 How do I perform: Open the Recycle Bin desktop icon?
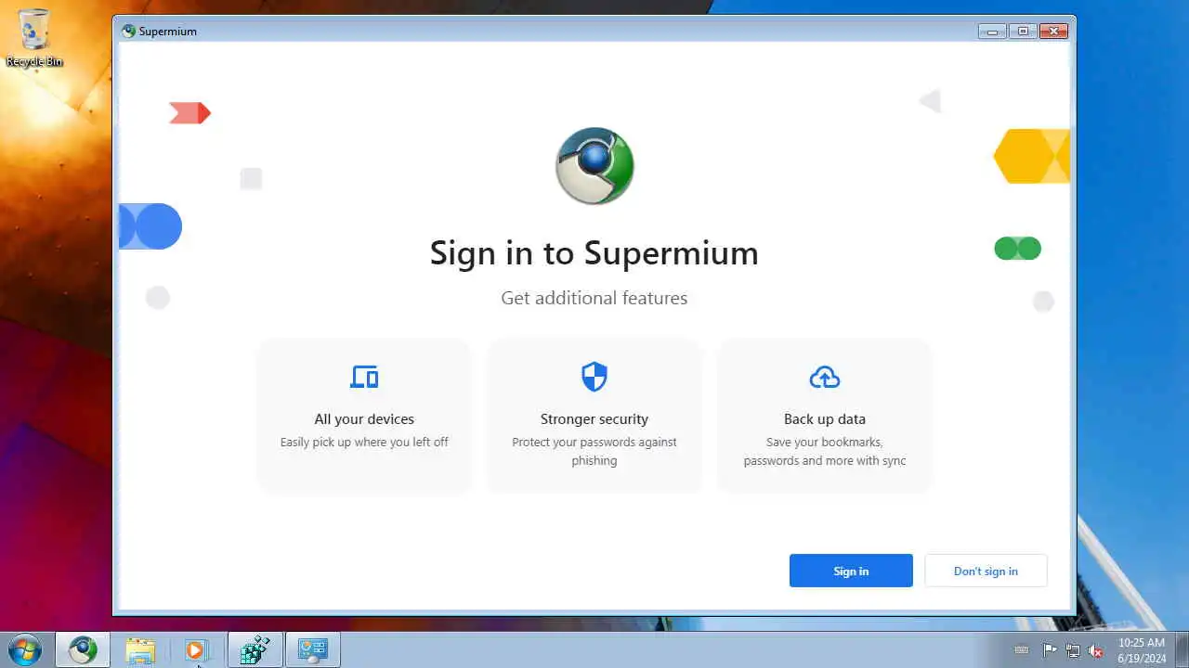tap(34, 37)
